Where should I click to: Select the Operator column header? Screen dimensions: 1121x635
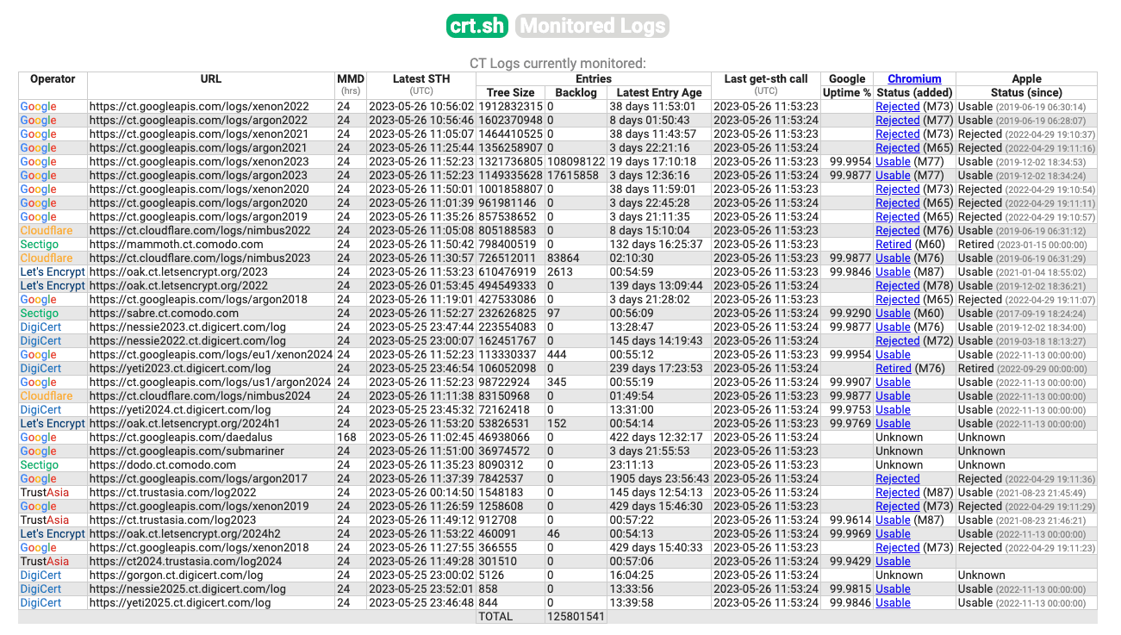point(53,78)
